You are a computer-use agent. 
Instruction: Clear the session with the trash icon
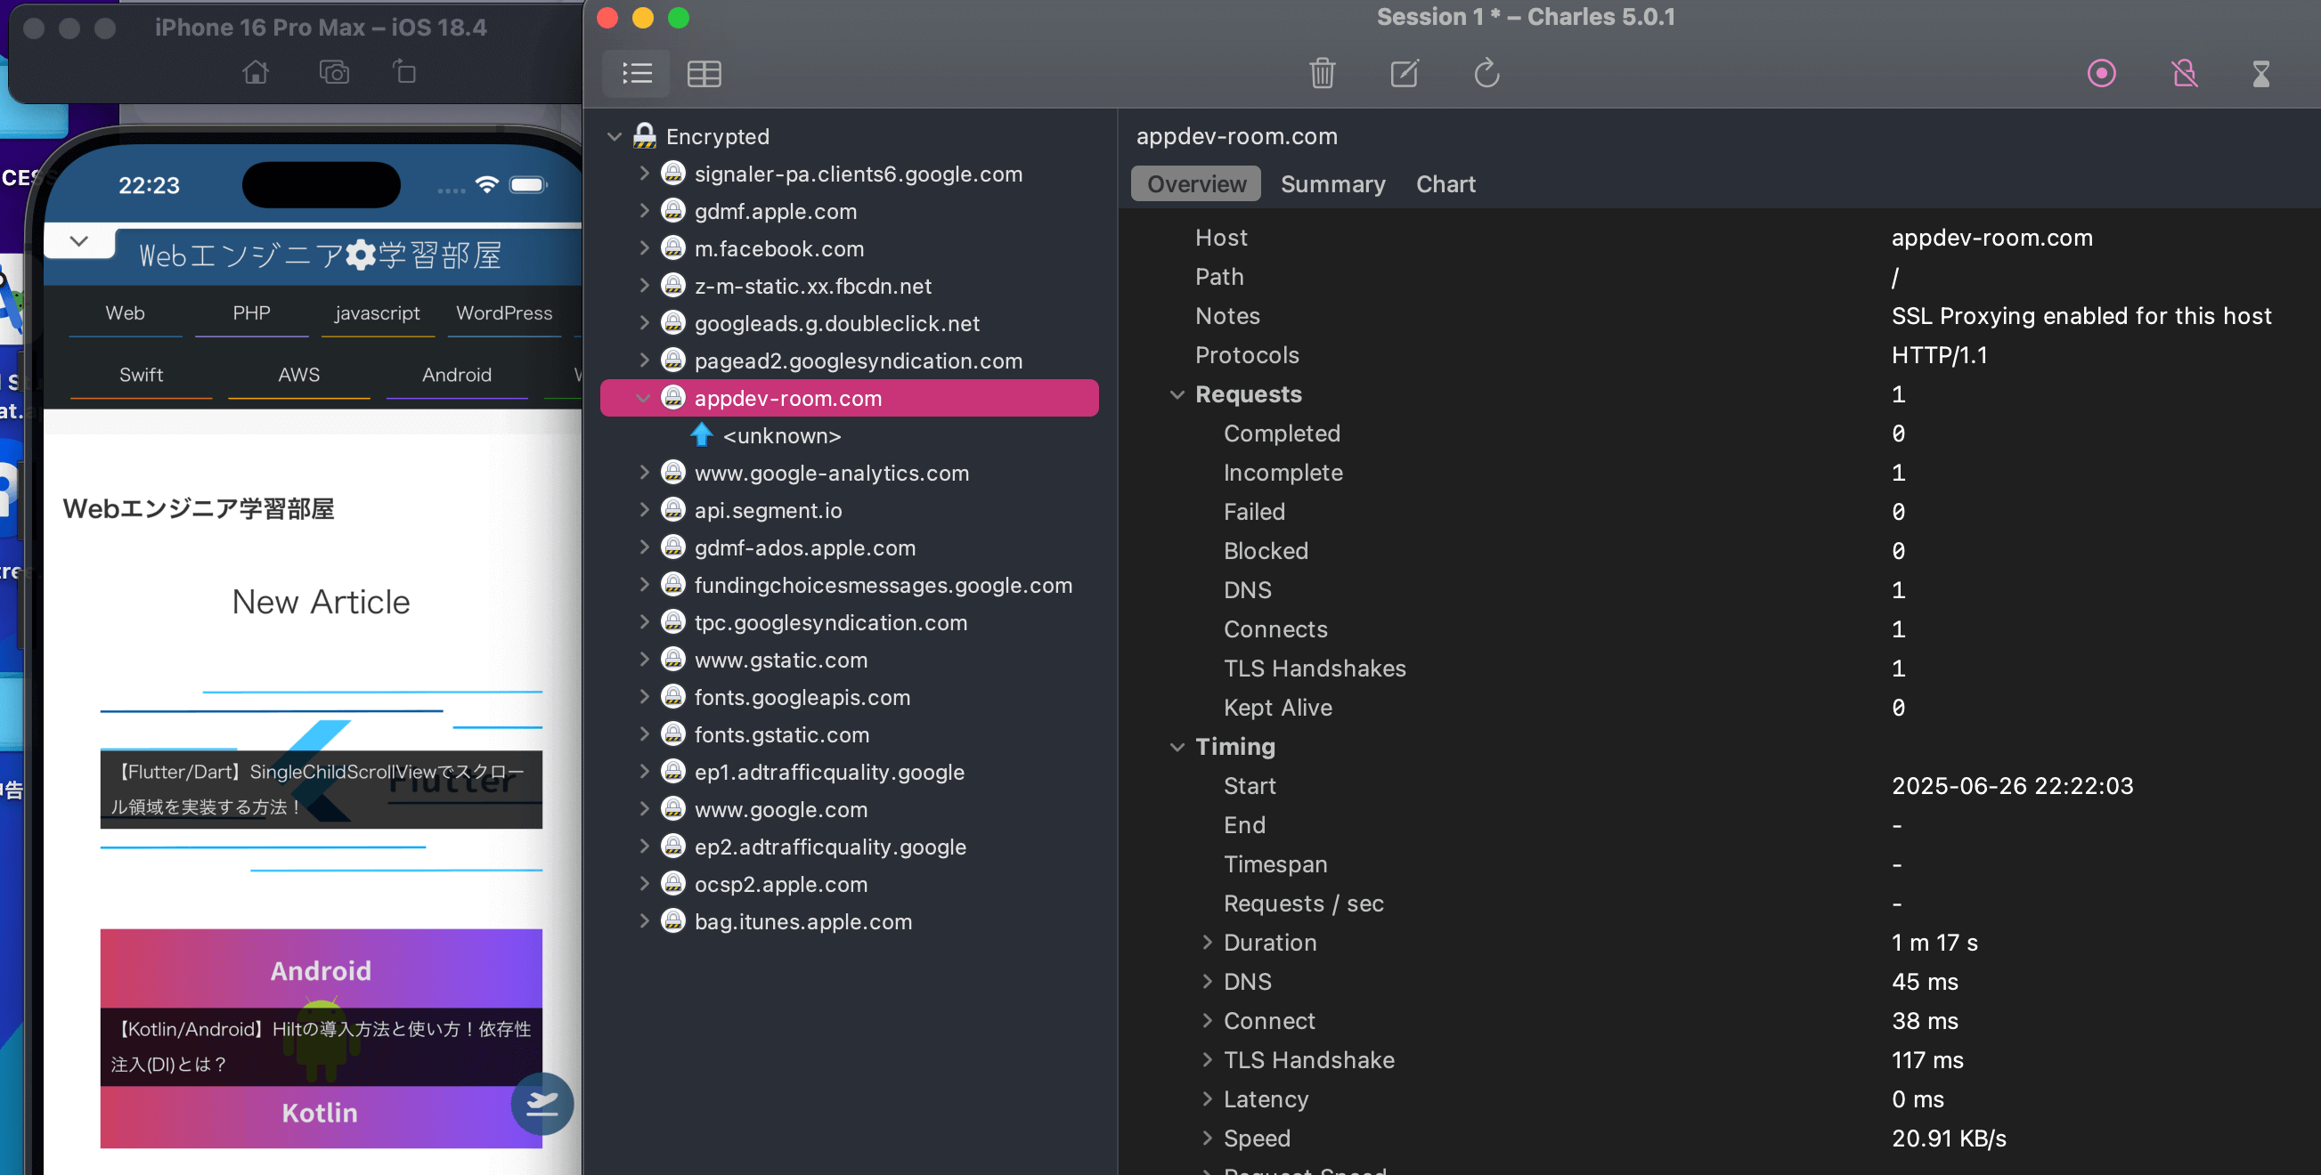tap(1322, 73)
